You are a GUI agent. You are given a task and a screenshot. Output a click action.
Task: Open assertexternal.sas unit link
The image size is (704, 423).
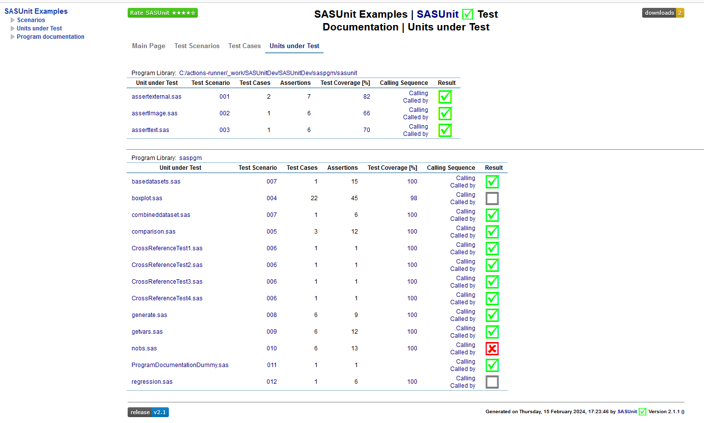(157, 97)
